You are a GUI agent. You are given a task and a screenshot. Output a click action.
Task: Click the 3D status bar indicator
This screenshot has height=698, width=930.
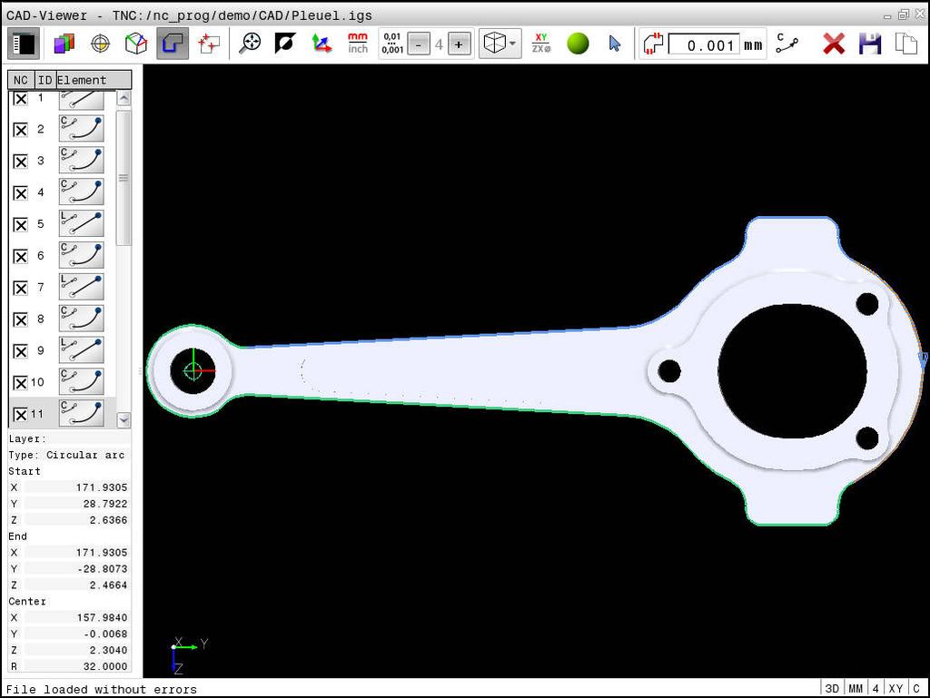tap(832, 688)
